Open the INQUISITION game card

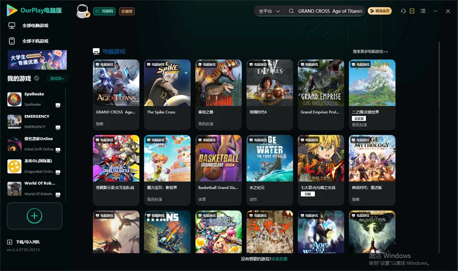point(372,232)
